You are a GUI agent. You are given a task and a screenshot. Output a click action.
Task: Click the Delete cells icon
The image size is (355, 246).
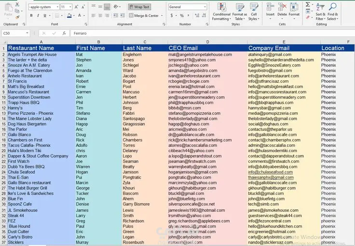[x=282, y=11]
